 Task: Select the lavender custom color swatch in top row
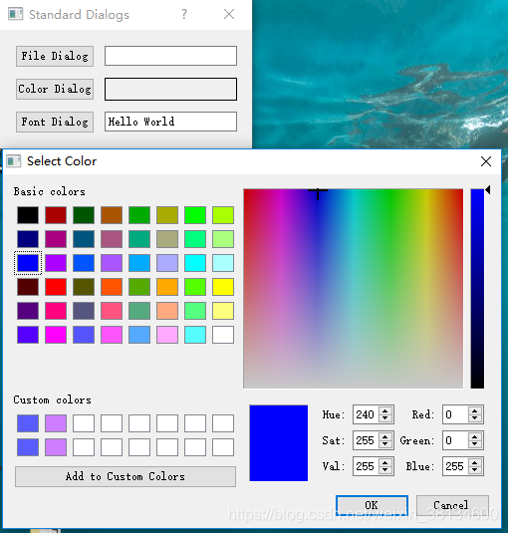coord(56,423)
